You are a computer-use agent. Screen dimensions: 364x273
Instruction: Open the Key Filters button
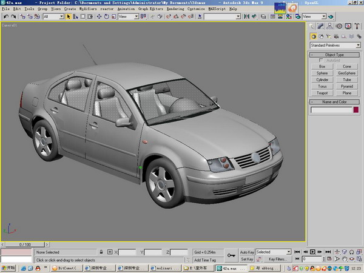click(x=277, y=259)
